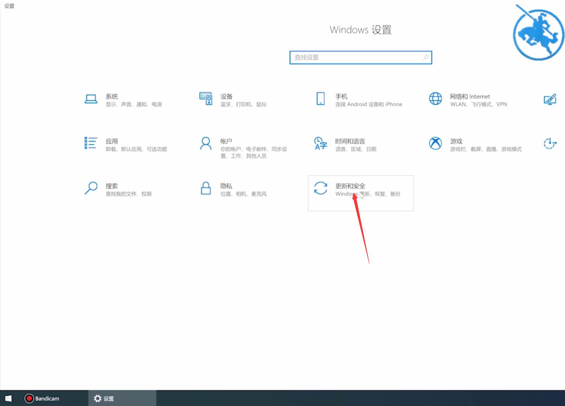Click the magnifier in the search box

(x=426, y=58)
